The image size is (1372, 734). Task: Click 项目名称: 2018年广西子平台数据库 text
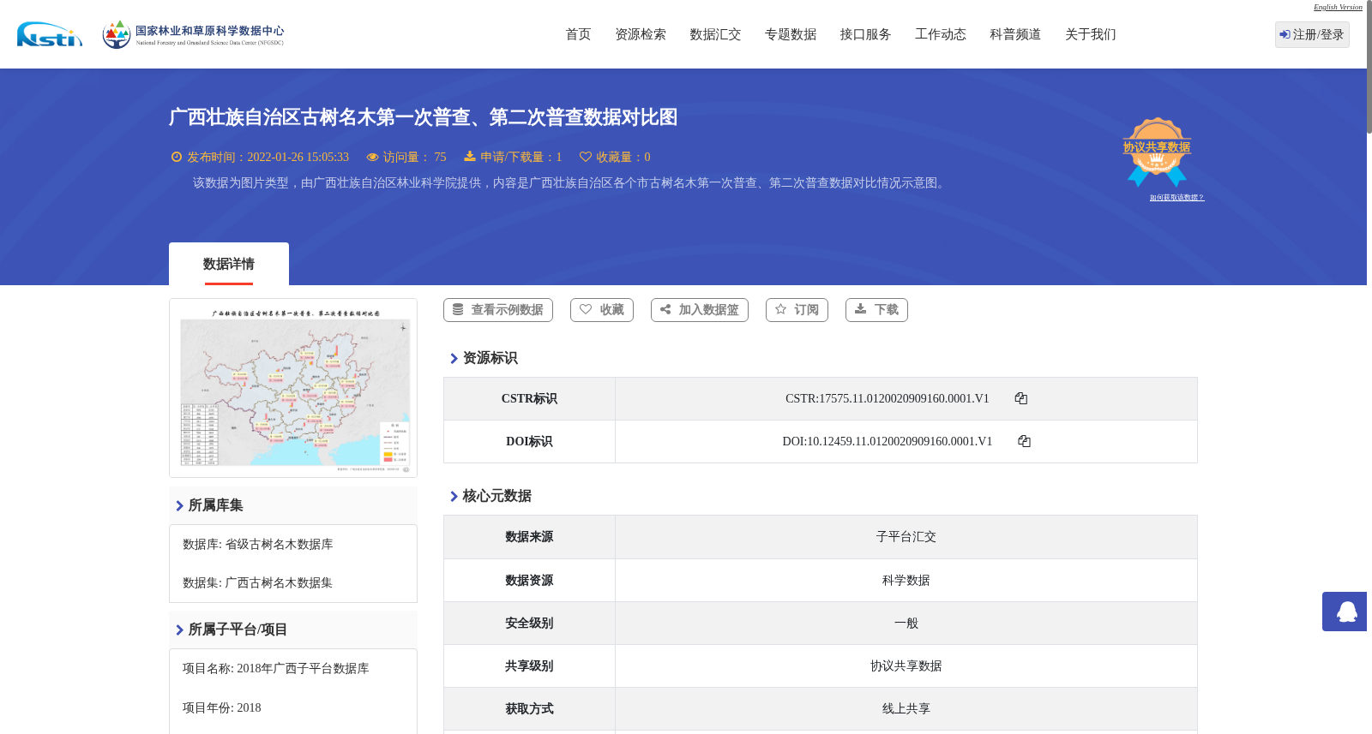(276, 669)
